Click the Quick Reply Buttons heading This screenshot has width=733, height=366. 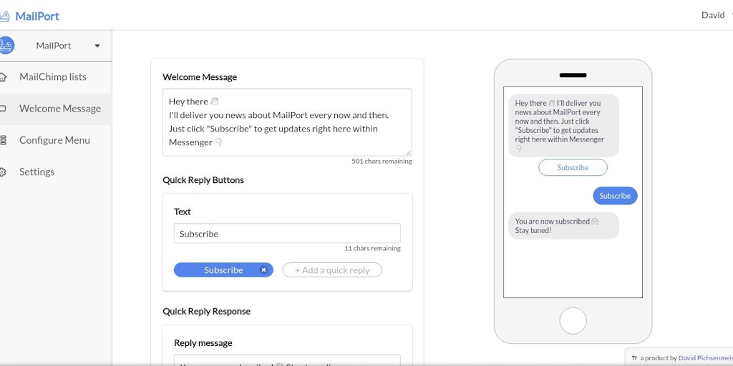[203, 180]
